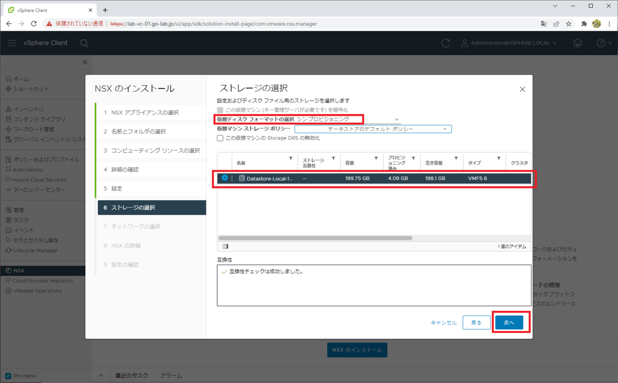Click the コンテンツ ライブラリ sidebar icon
618x383 pixels.
pyautogui.click(x=9, y=119)
